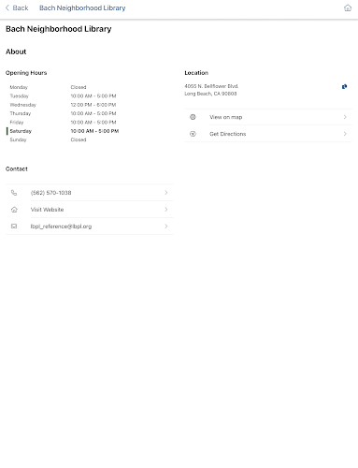Open Get Directions
This screenshot has width=358, height=468.
268,134
